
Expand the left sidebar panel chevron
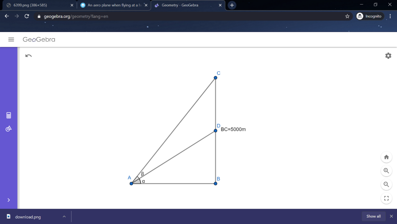(x=9, y=200)
